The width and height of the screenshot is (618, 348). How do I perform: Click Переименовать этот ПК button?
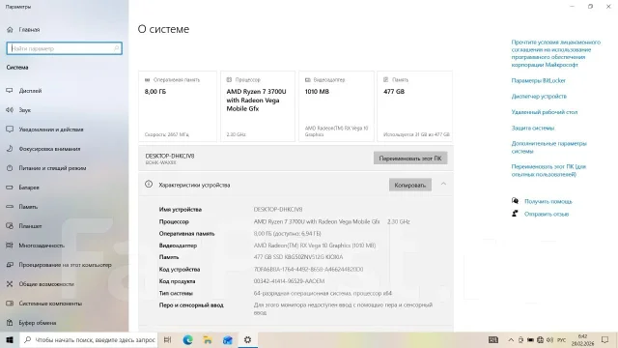click(410, 159)
